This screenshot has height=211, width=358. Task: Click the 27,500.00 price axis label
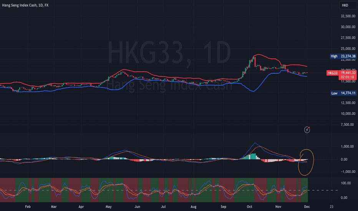(348, 38)
